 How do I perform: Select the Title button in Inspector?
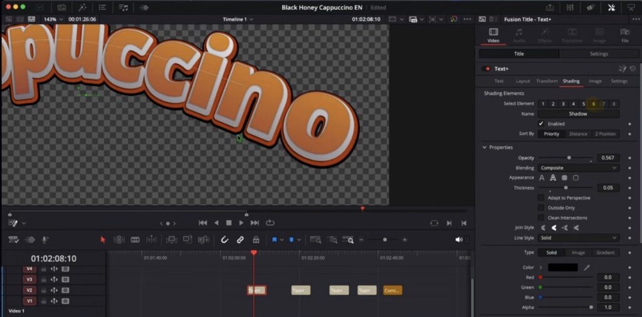click(x=518, y=54)
